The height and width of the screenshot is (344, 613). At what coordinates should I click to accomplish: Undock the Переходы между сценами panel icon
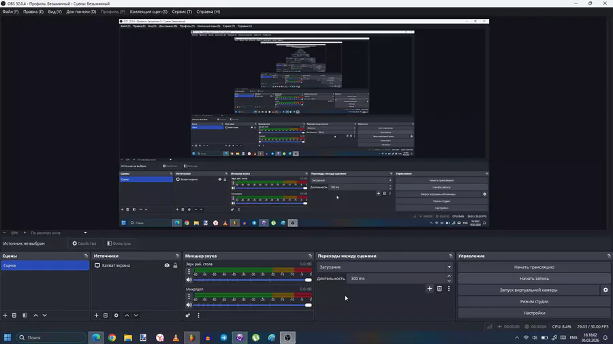[x=451, y=256]
